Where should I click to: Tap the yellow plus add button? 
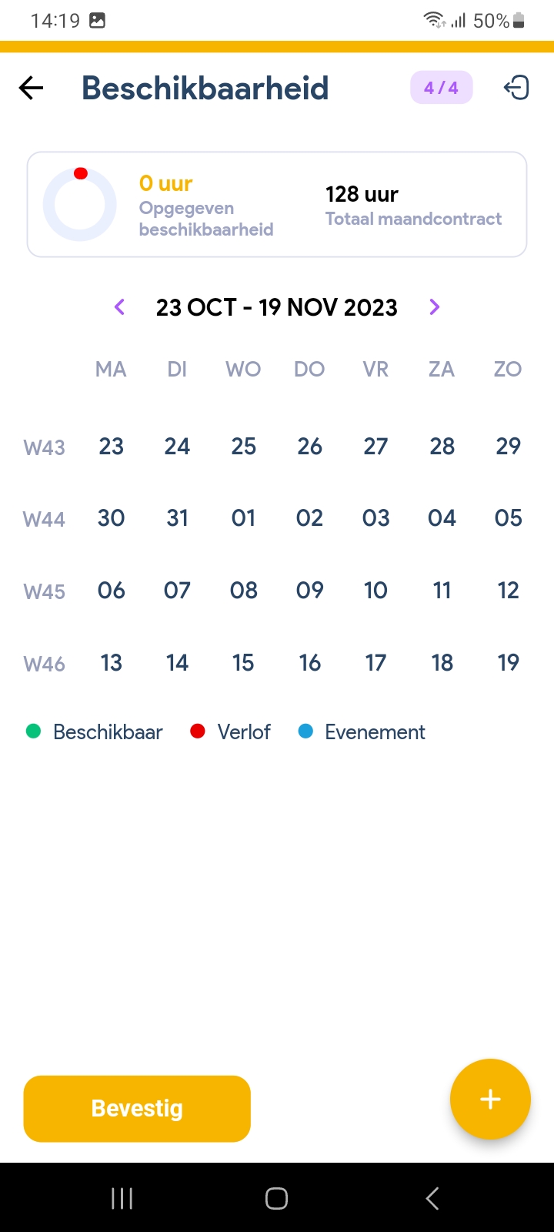[490, 1099]
